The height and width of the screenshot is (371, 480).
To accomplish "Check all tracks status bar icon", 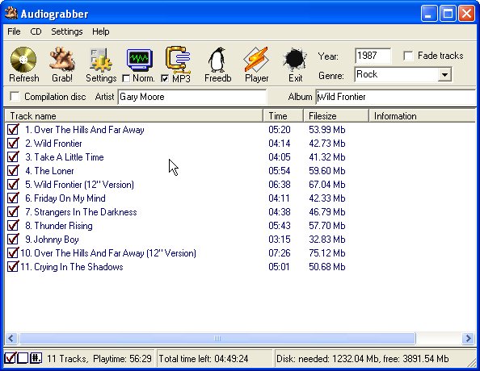I will point(11,357).
